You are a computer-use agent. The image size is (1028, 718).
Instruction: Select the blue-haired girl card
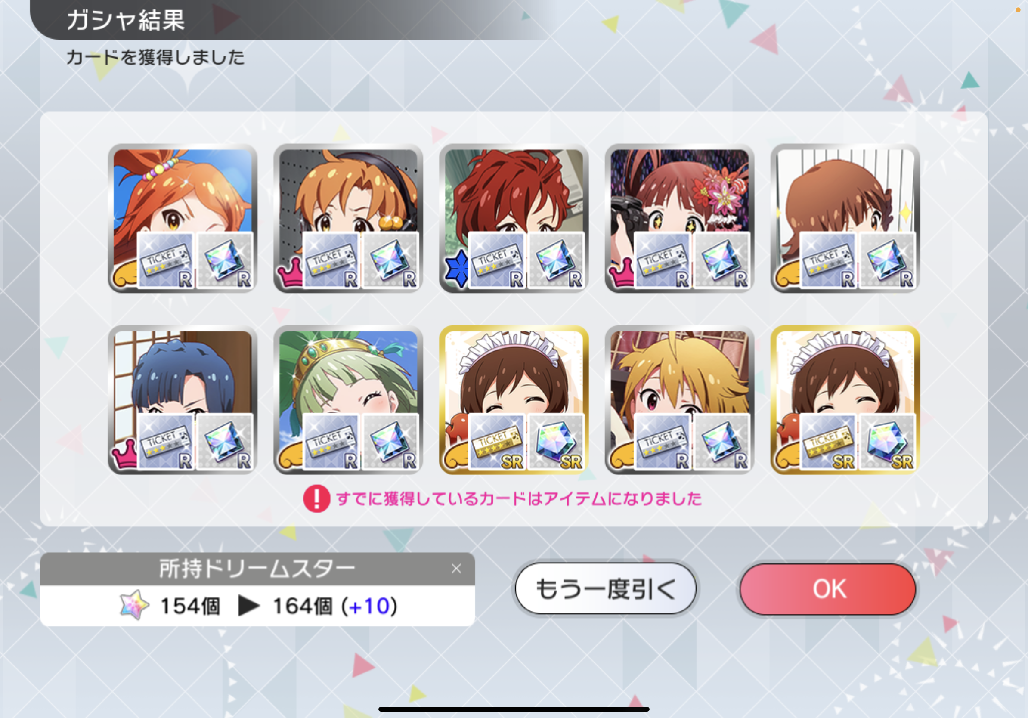pos(182,399)
